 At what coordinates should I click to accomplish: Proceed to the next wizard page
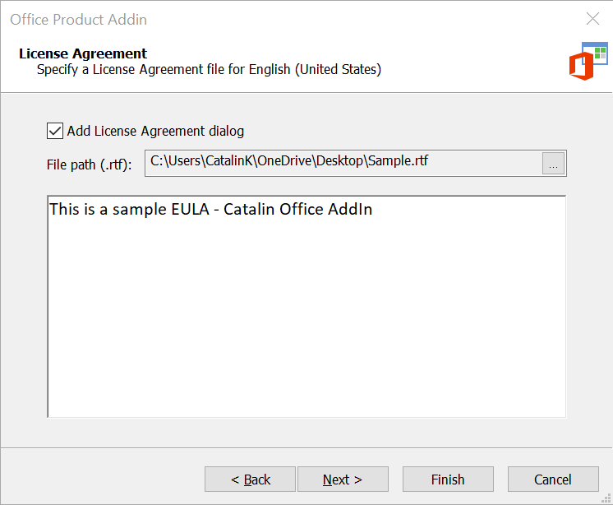click(343, 480)
